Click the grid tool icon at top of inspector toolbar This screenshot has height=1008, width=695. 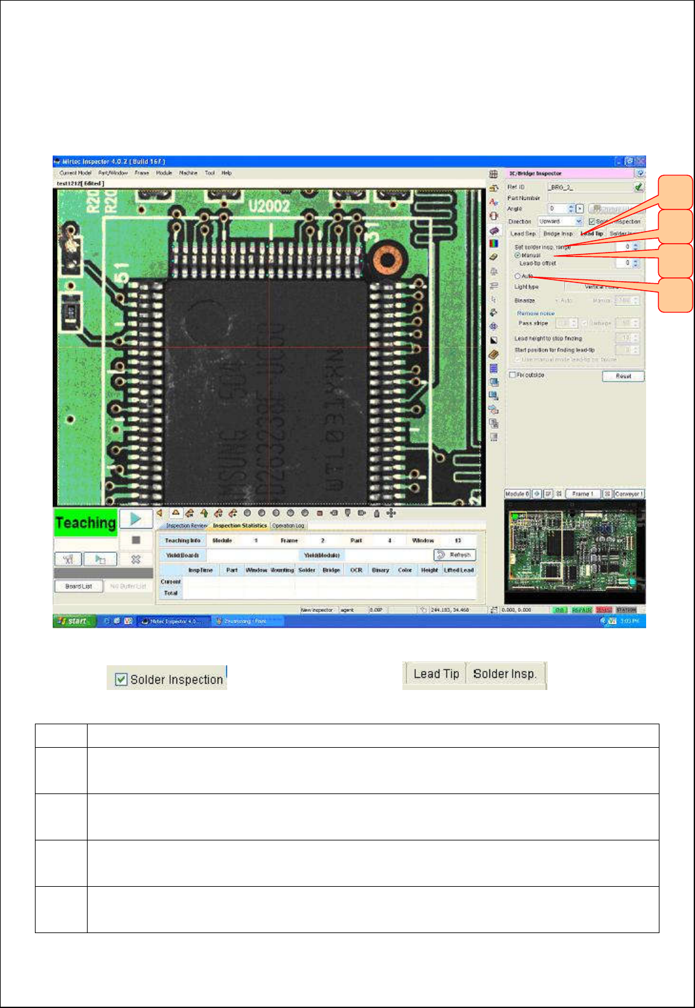[493, 174]
